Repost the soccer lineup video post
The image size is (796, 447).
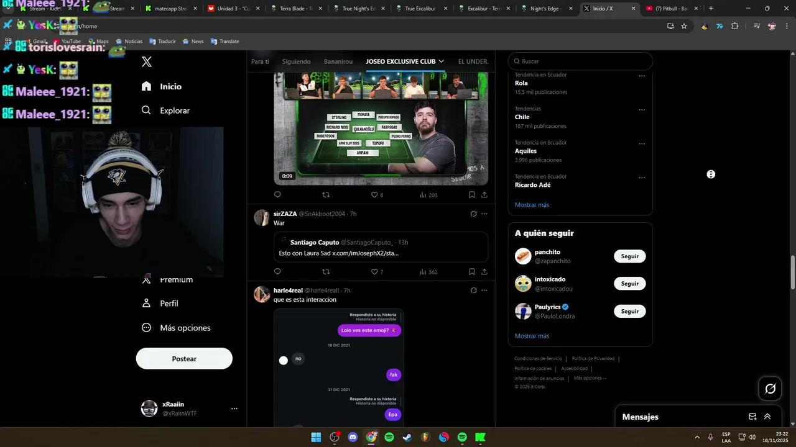click(x=326, y=194)
